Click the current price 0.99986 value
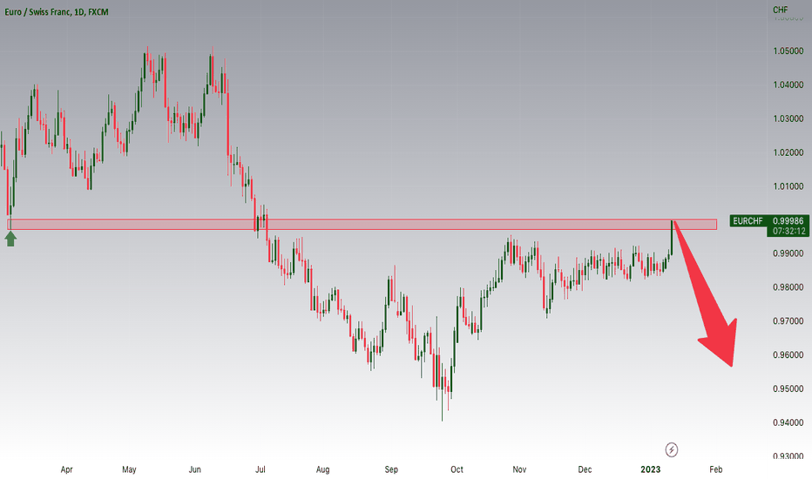 [788, 221]
